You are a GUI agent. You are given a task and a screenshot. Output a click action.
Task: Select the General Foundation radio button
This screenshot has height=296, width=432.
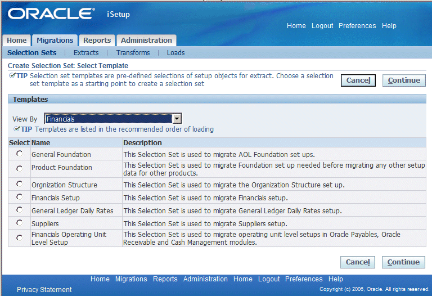click(x=19, y=154)
